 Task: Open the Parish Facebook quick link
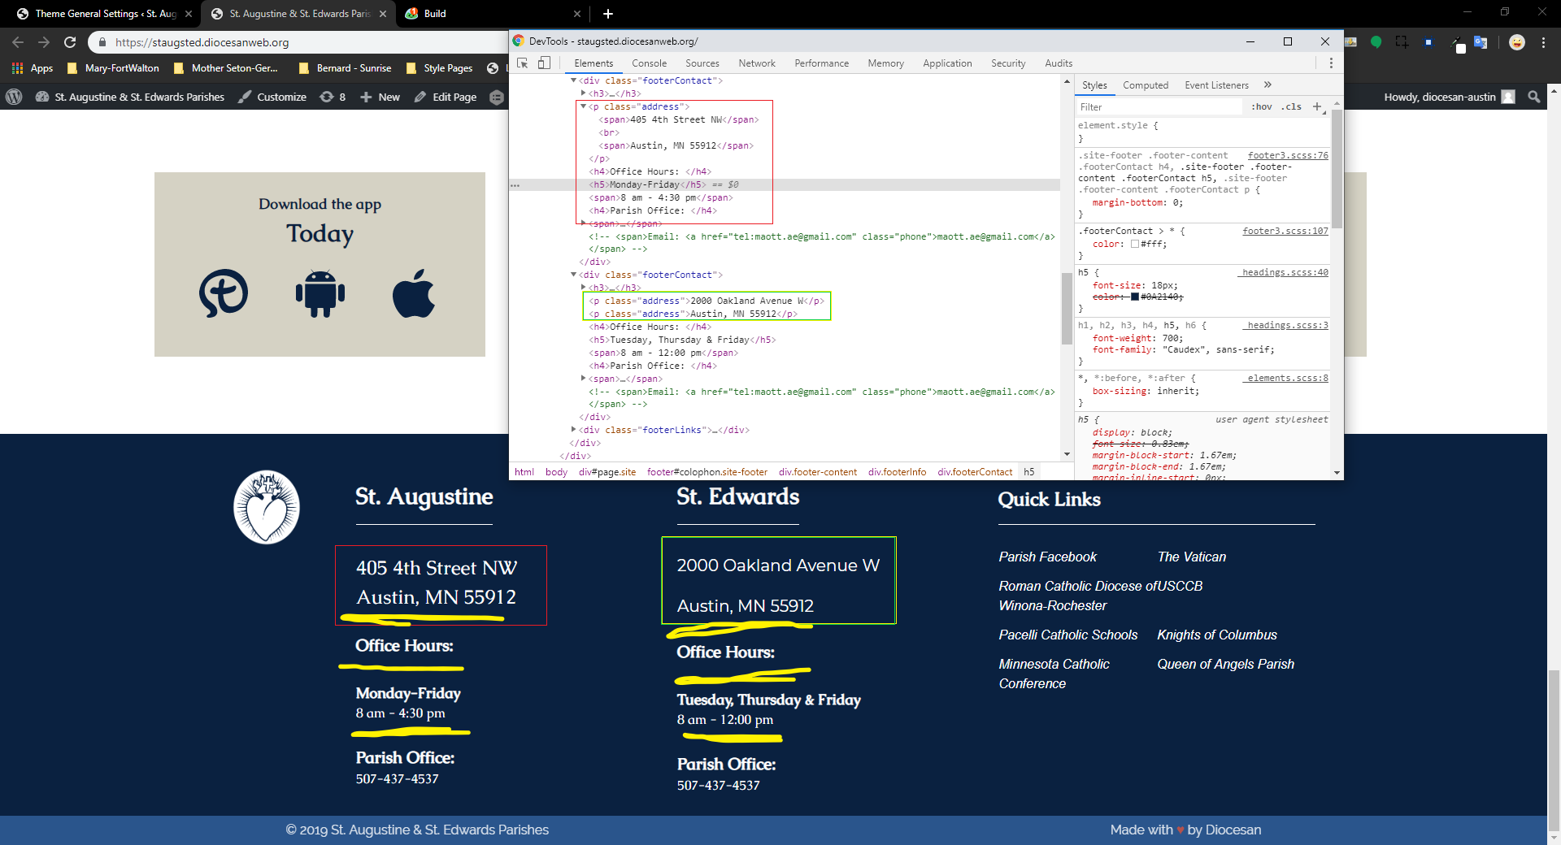click(x=1047, y=557)
